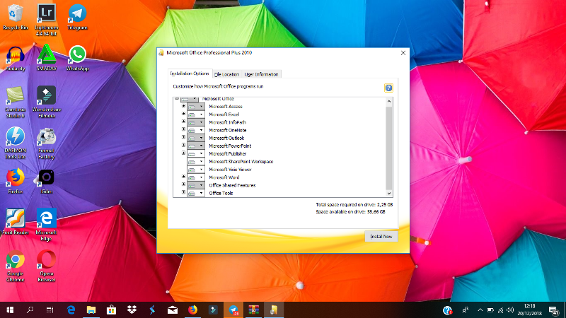
Task: Open the Mail app from the taskbar
Action: click(173, 310)
